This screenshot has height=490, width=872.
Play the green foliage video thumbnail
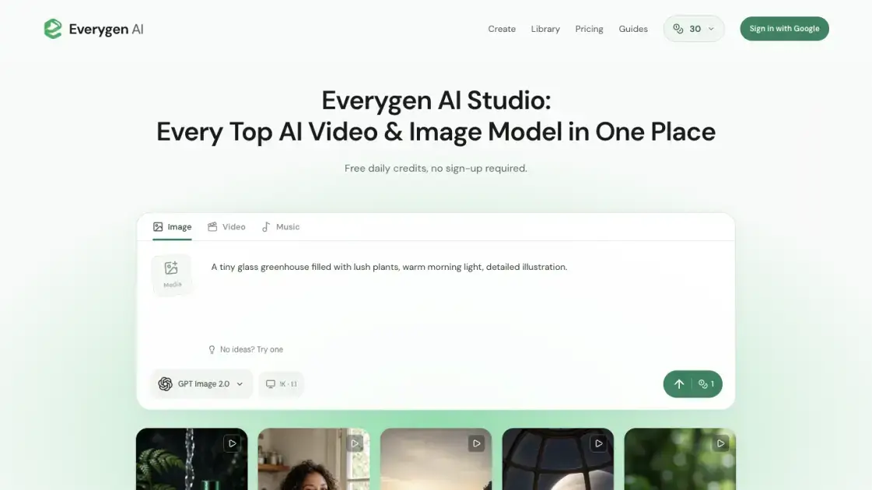click(x=720, y=443)
